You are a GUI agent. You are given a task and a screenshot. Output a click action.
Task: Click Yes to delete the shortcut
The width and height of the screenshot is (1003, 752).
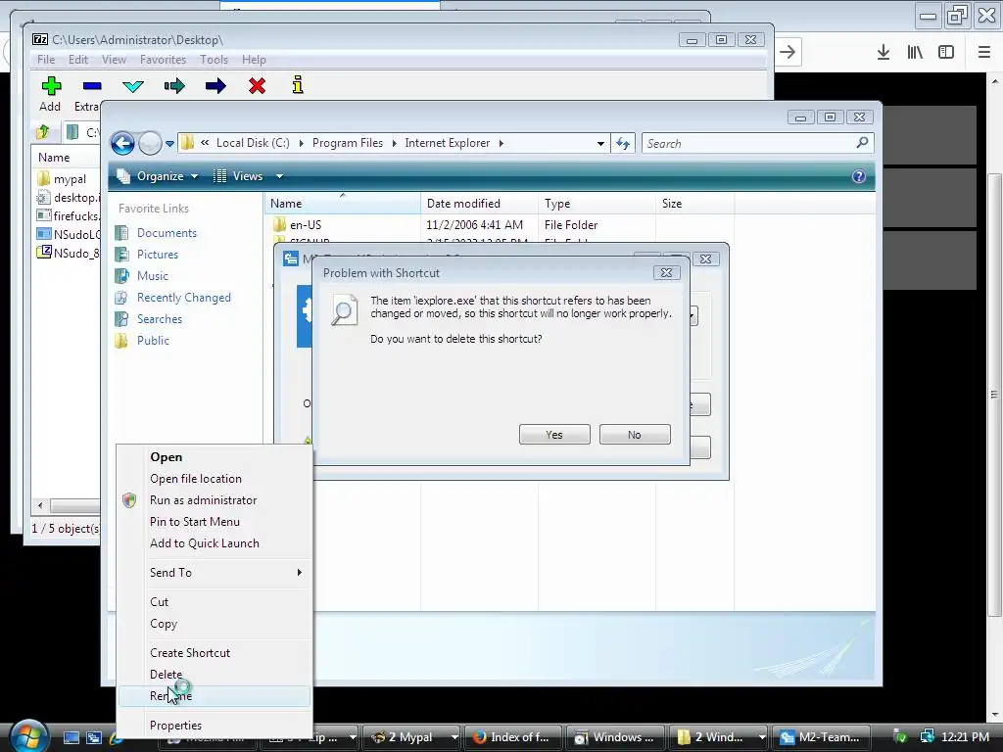(x=554, y=435)
